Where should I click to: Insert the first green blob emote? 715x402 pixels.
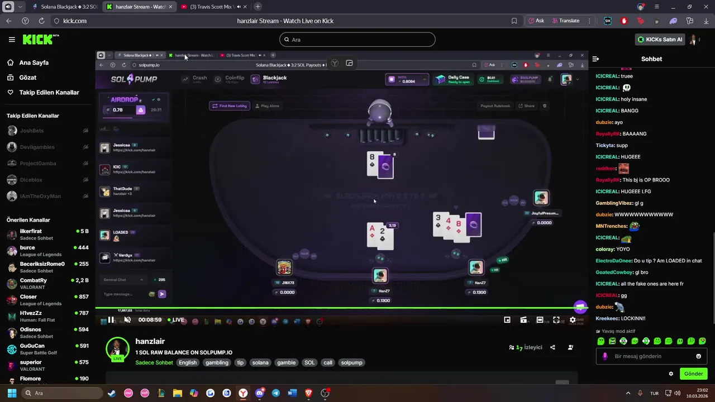click(x=601, y=341)
